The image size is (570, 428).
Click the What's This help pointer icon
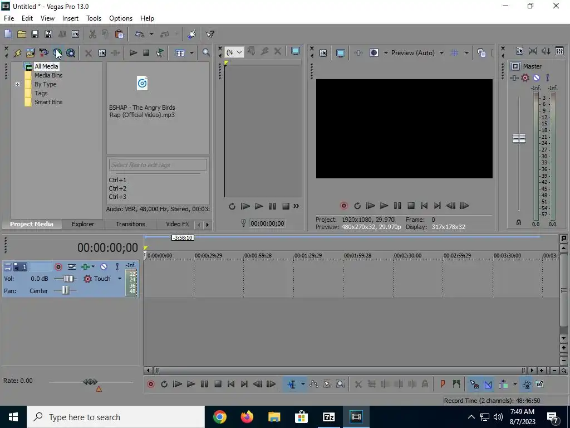(210, 34)
